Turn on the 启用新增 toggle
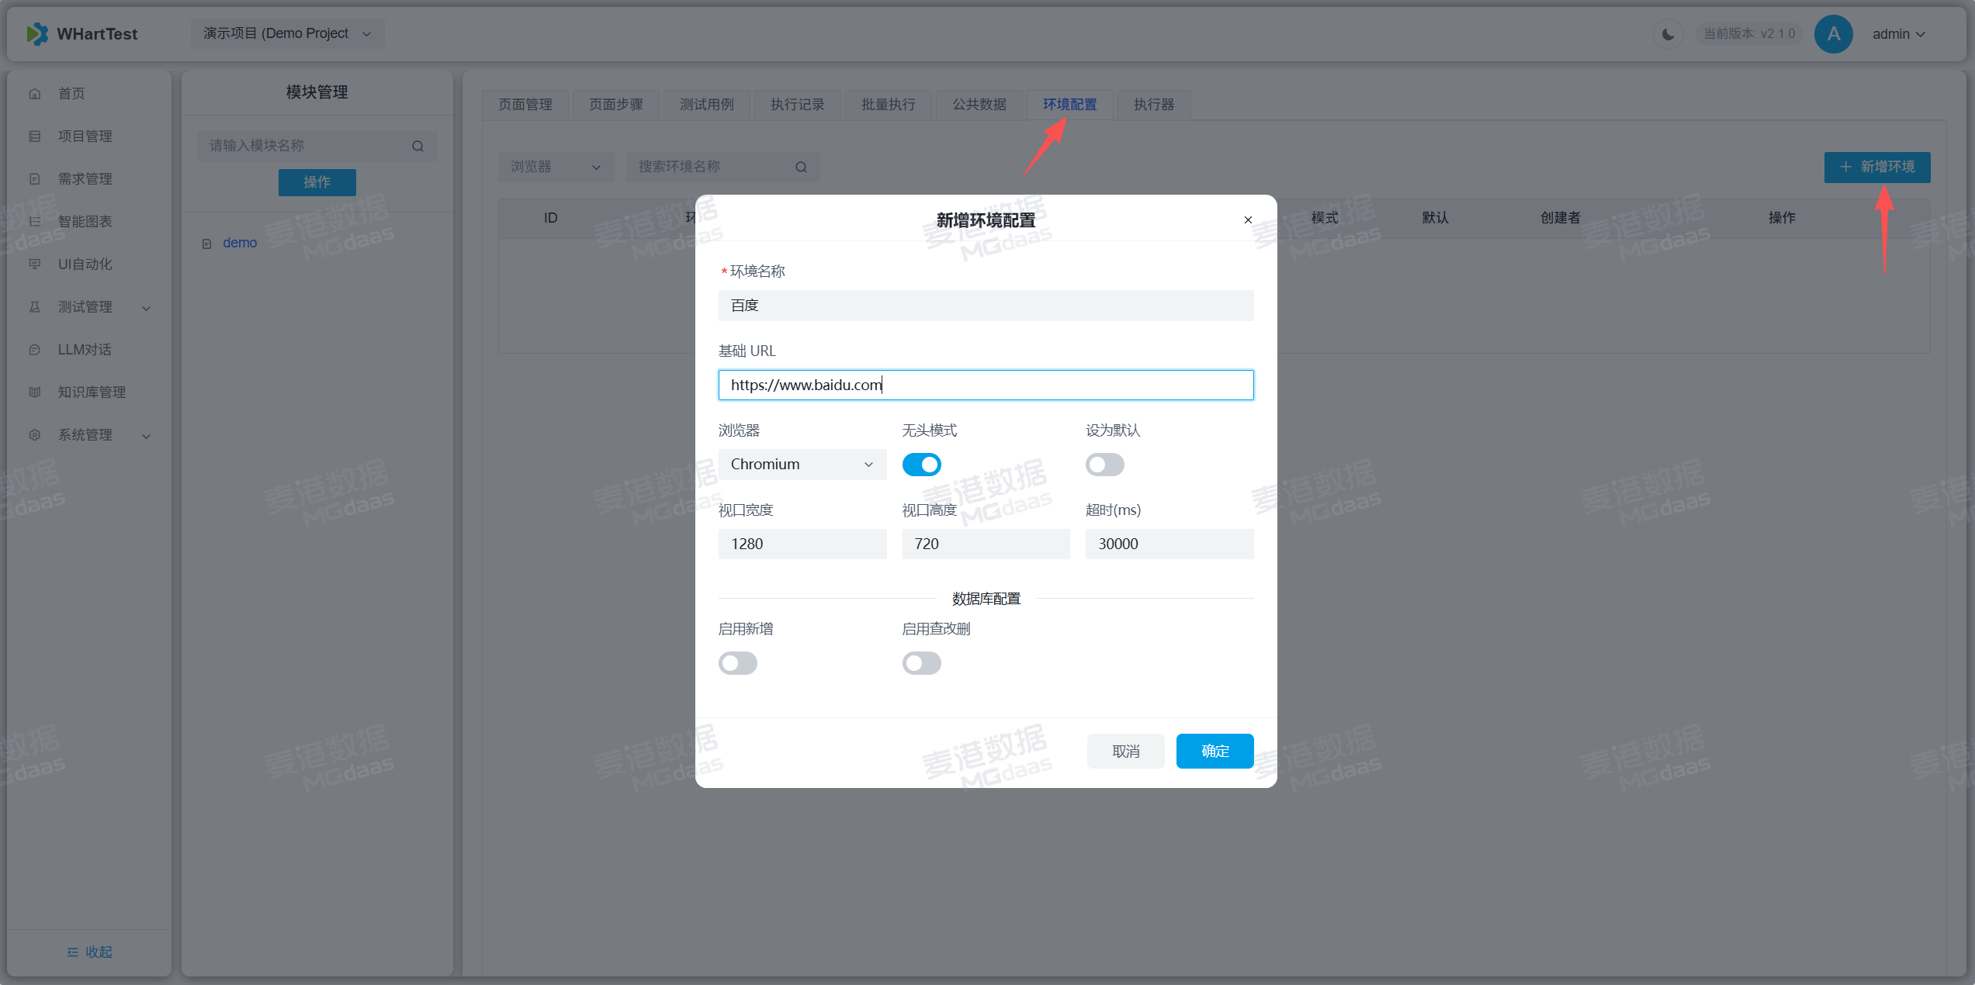Screen dimensions: 1975x985 pos(737,663)
